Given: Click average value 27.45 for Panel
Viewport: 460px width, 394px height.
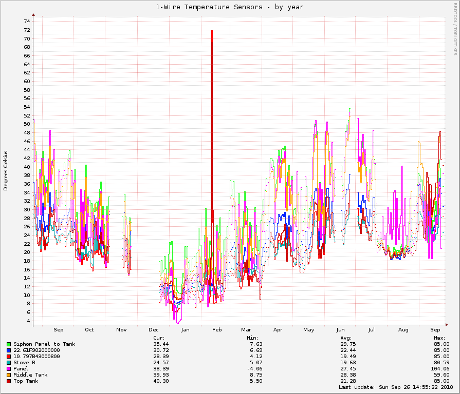Looking at the screenshot, I should (x=348, y=369).
